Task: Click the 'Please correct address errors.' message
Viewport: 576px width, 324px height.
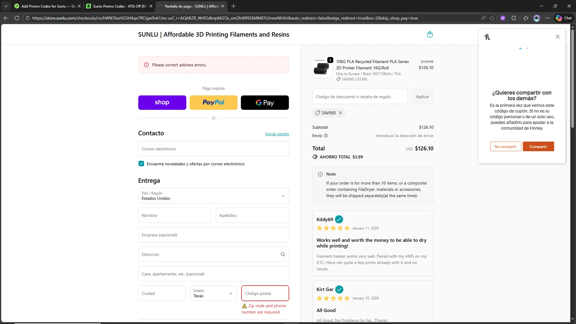Action: (x=179, y=65)
